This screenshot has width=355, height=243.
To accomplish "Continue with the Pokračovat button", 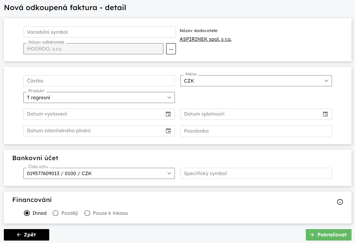I will [x=328, y=235].
